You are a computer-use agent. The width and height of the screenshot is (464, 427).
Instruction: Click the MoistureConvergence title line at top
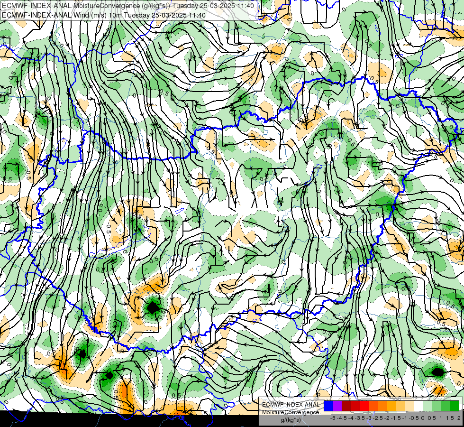(128, 6)
